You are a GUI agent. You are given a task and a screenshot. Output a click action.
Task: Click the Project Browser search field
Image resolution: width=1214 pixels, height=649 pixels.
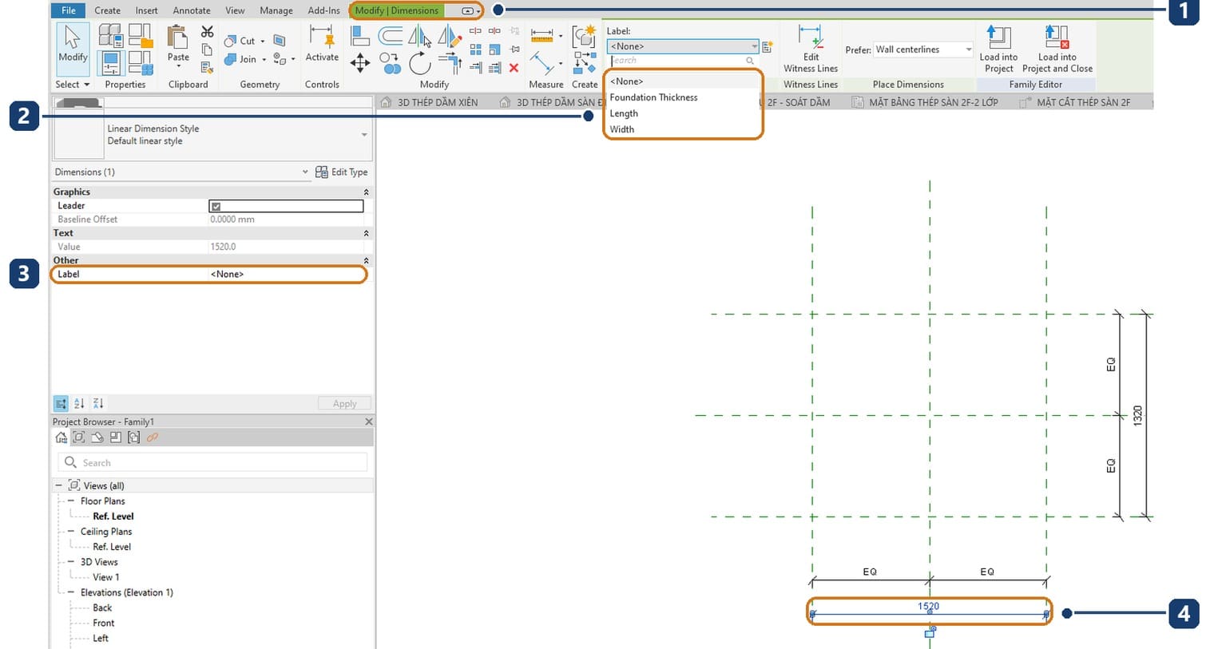point(212,462)
